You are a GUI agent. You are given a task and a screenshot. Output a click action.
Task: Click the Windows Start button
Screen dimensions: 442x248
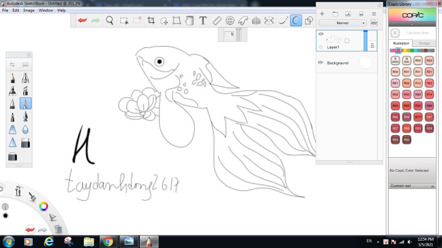(x=9, y=242)
